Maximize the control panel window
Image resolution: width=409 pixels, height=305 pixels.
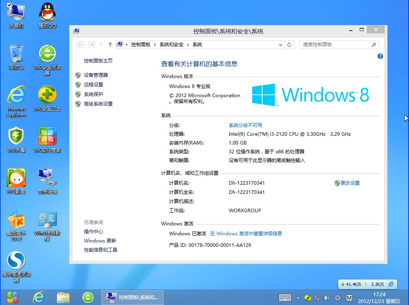click(362, 30)
